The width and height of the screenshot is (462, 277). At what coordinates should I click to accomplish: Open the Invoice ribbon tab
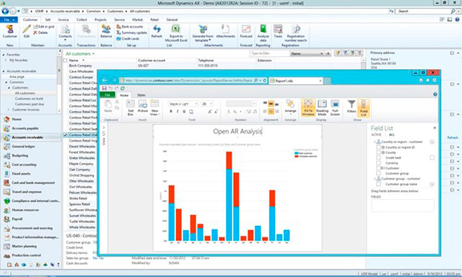64,20
